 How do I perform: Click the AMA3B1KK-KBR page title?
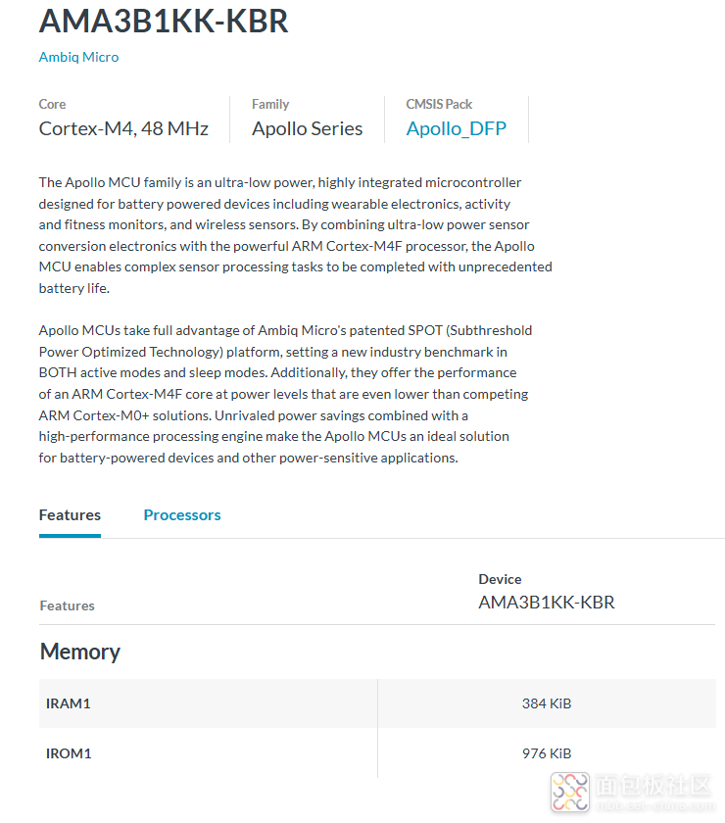point(164,22)
